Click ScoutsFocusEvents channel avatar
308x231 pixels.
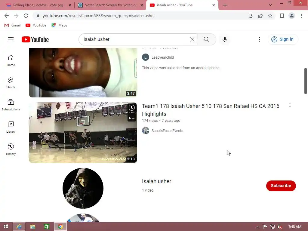tap(146, 131)
